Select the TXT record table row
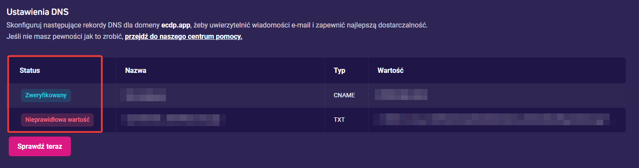 click(317, 120)
